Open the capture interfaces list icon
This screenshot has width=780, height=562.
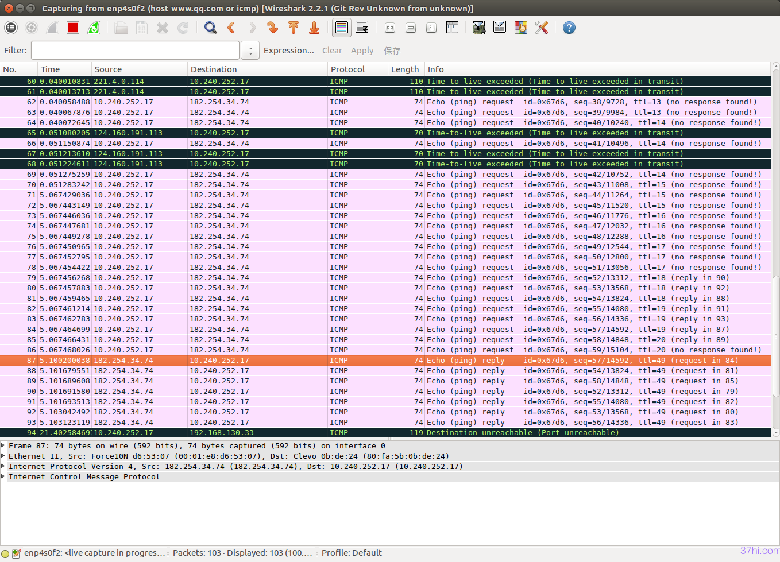click(x=11, y=28)
